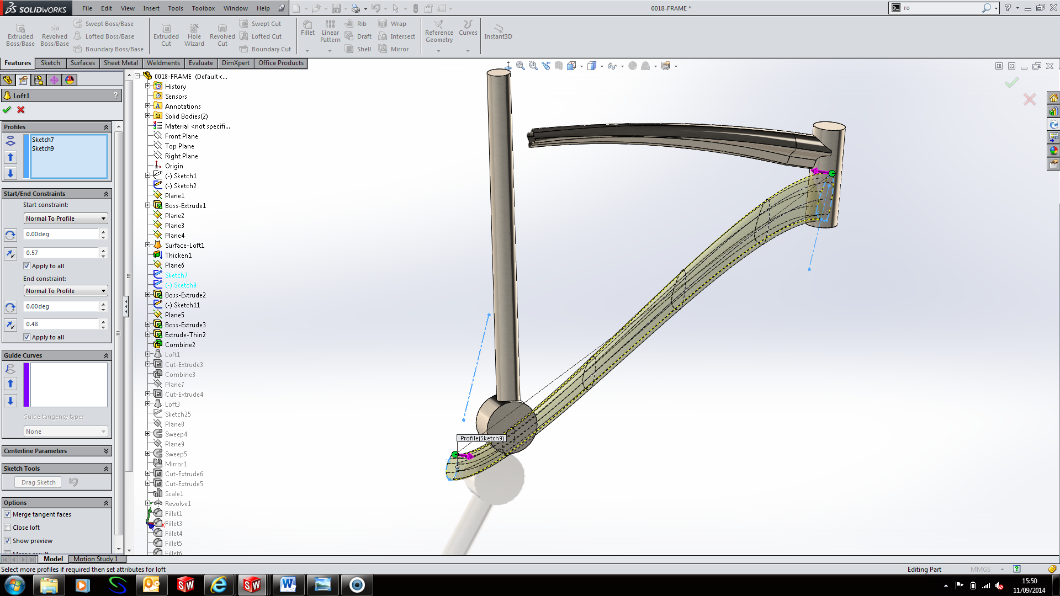This screenshot has width=1060, height=596.
Task: Switch to the Sheet Metal tab
Action: click(x=120, y=63)
